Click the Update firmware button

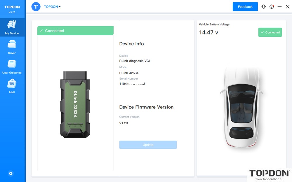click(x=148, y=145)
